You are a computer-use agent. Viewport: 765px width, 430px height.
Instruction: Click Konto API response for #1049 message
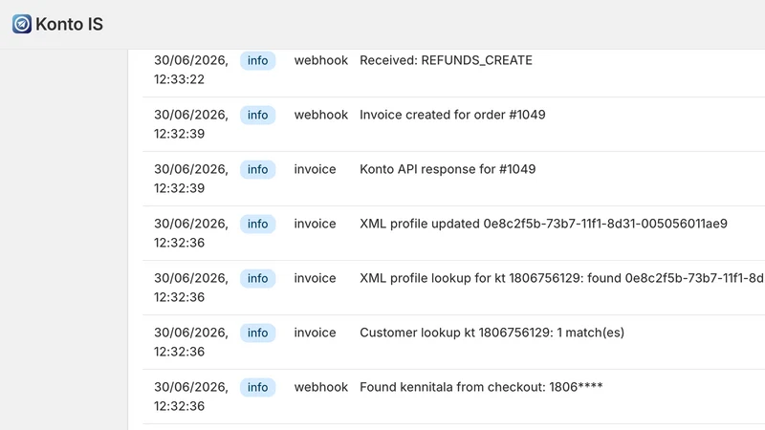click(x=448, y=169)
